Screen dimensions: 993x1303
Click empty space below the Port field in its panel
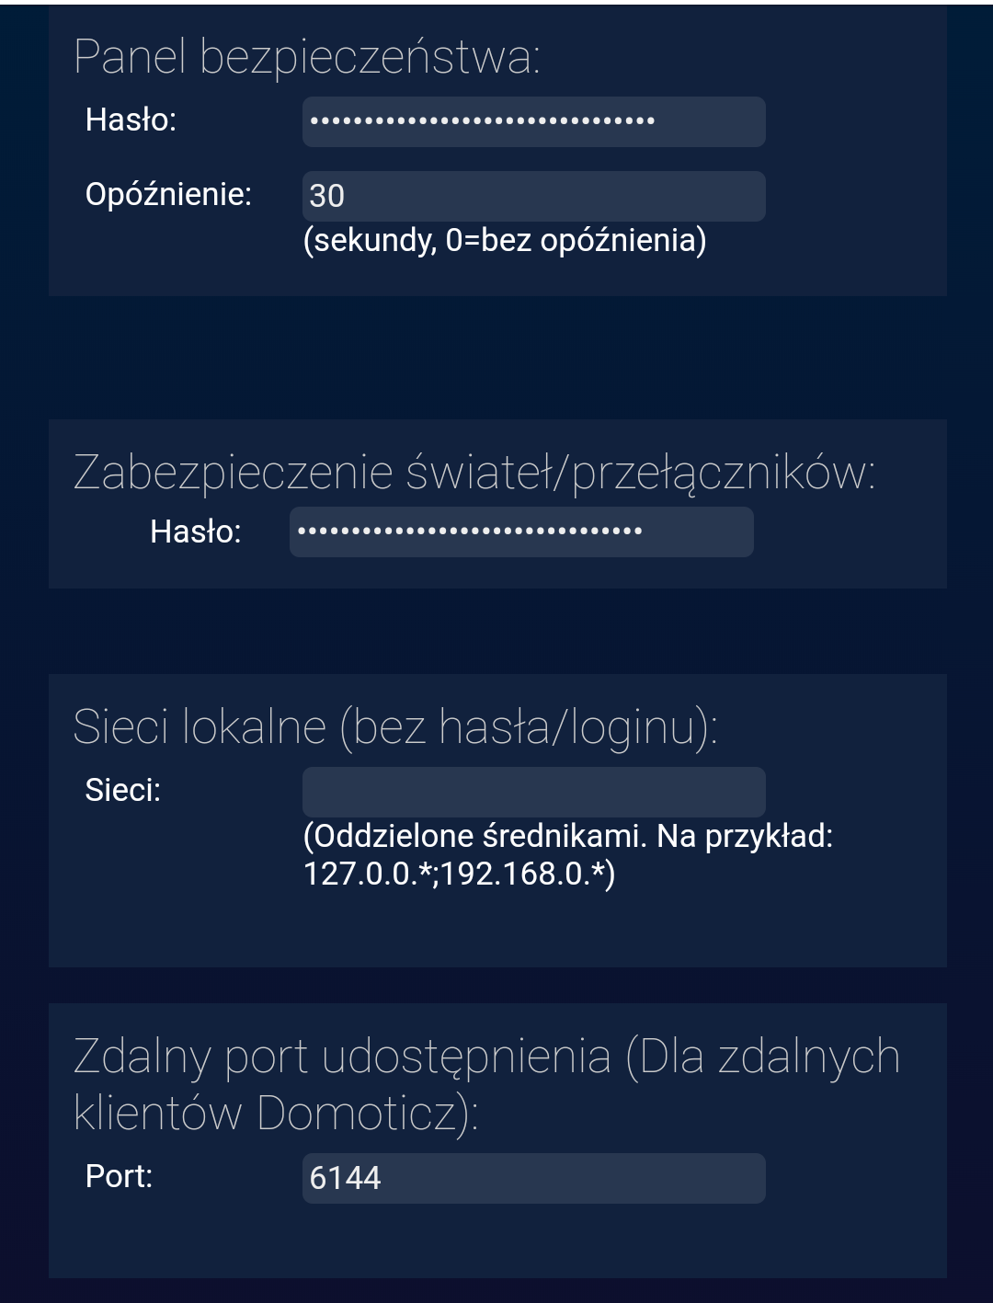tap(496, 1241)
